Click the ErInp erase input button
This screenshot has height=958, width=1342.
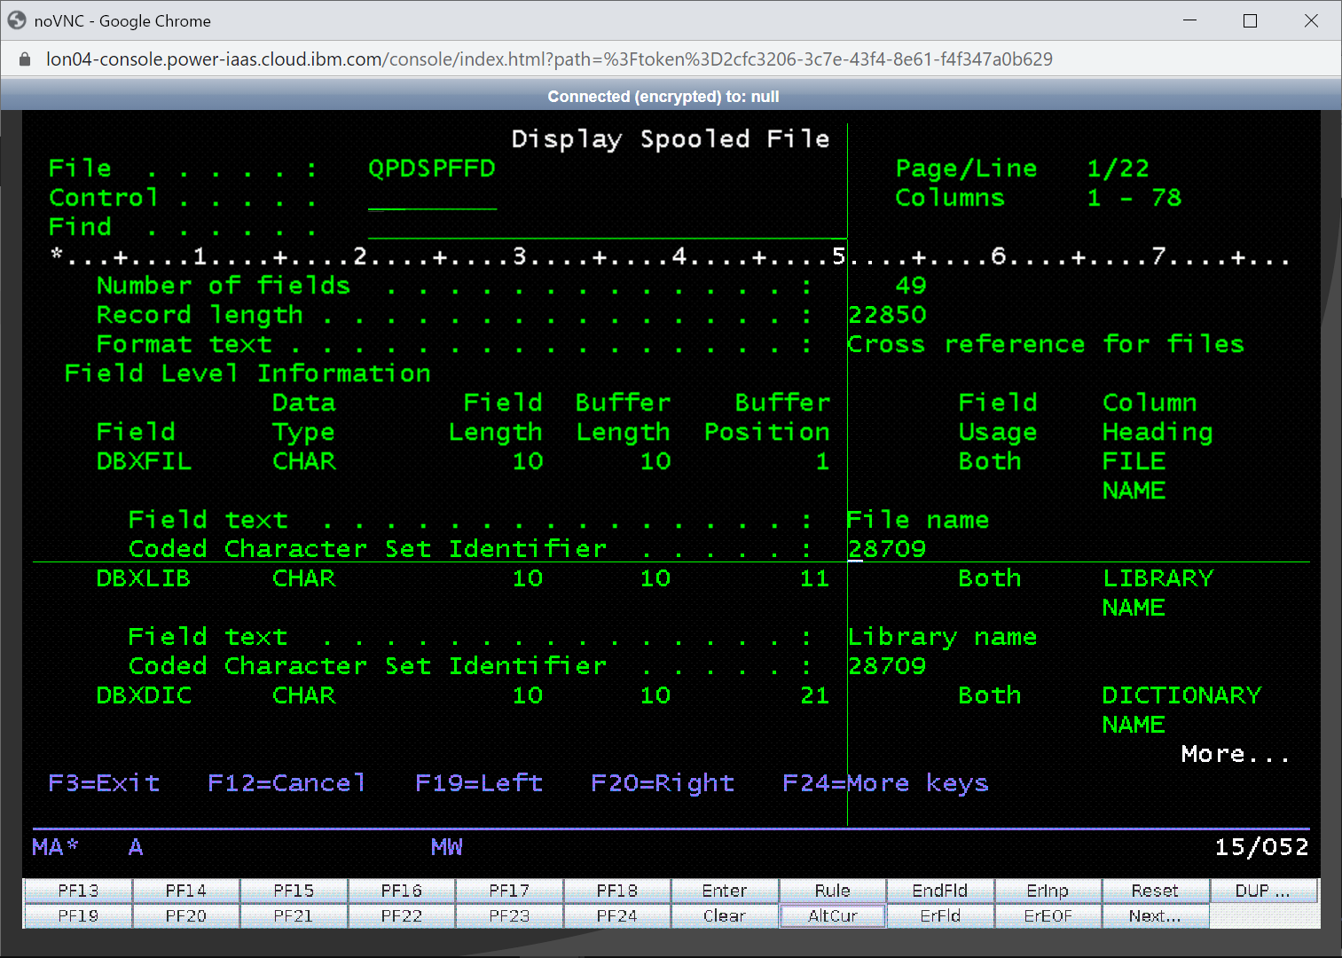tap(1048, 891)
